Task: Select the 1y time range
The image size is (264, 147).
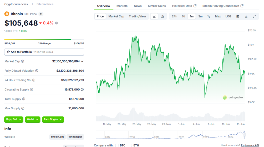Action: click(x=209, y=16)
